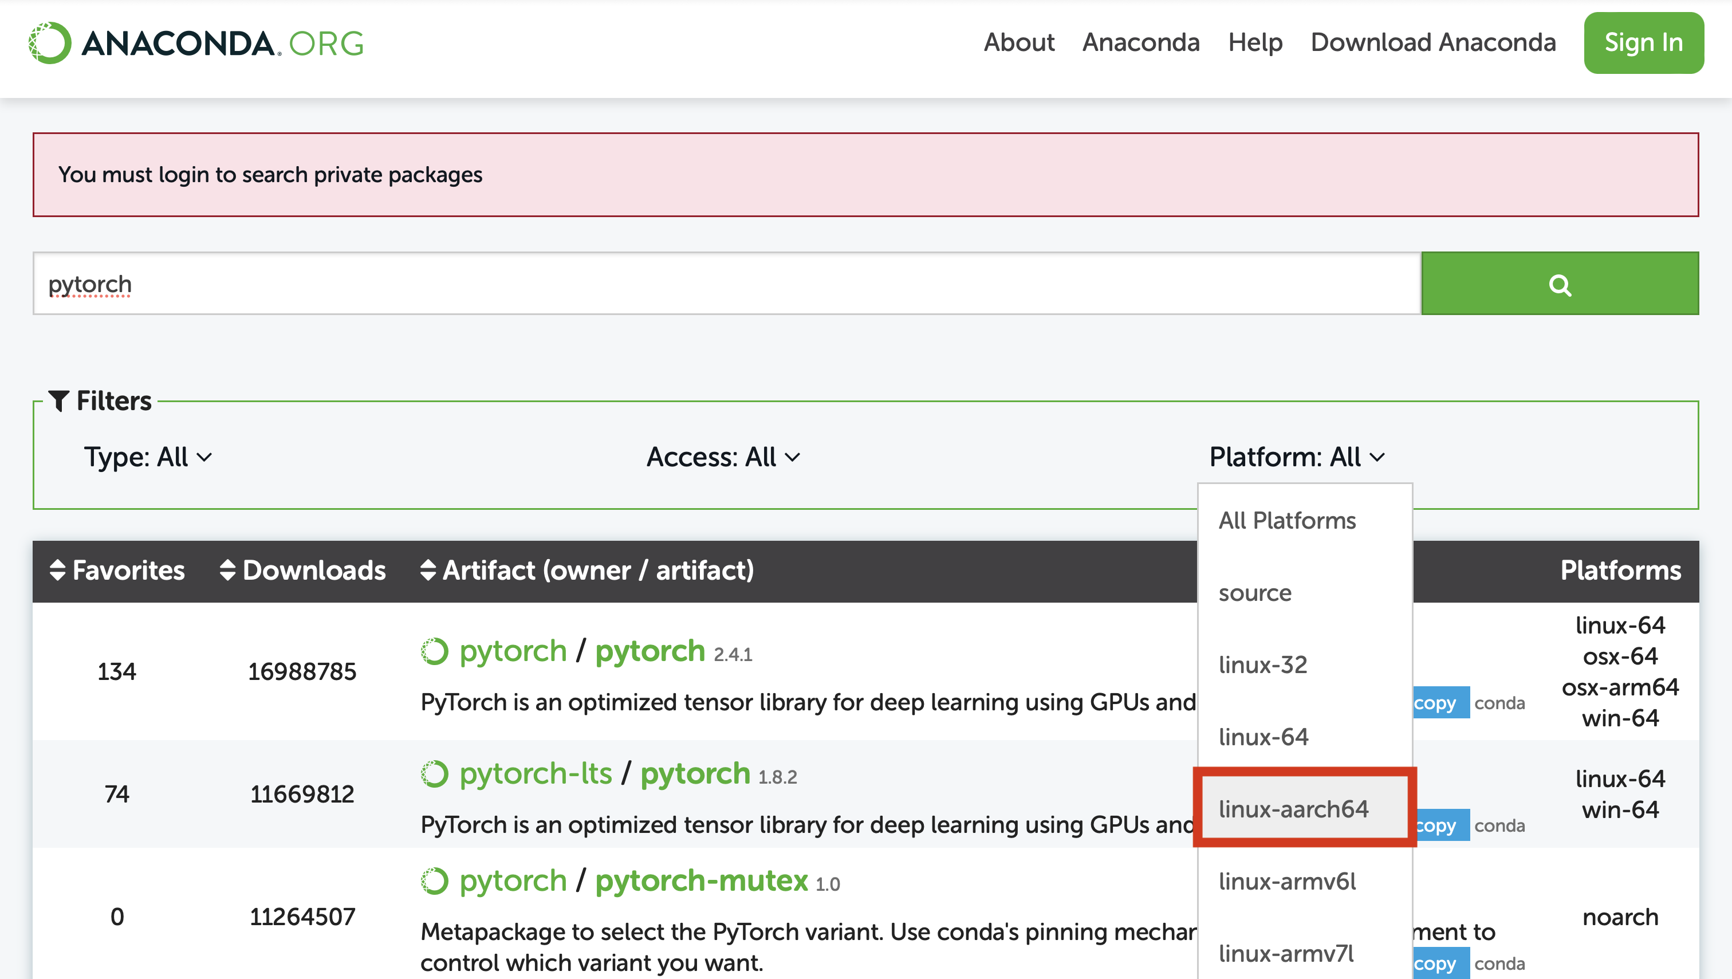Click the 134 favorites value

(116, 672)
